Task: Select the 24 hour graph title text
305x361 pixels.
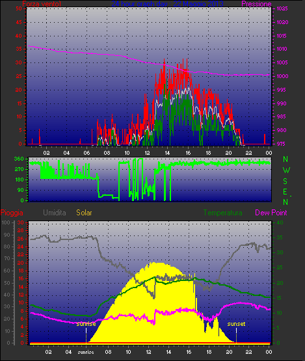Action: click(x=167, y=4)
